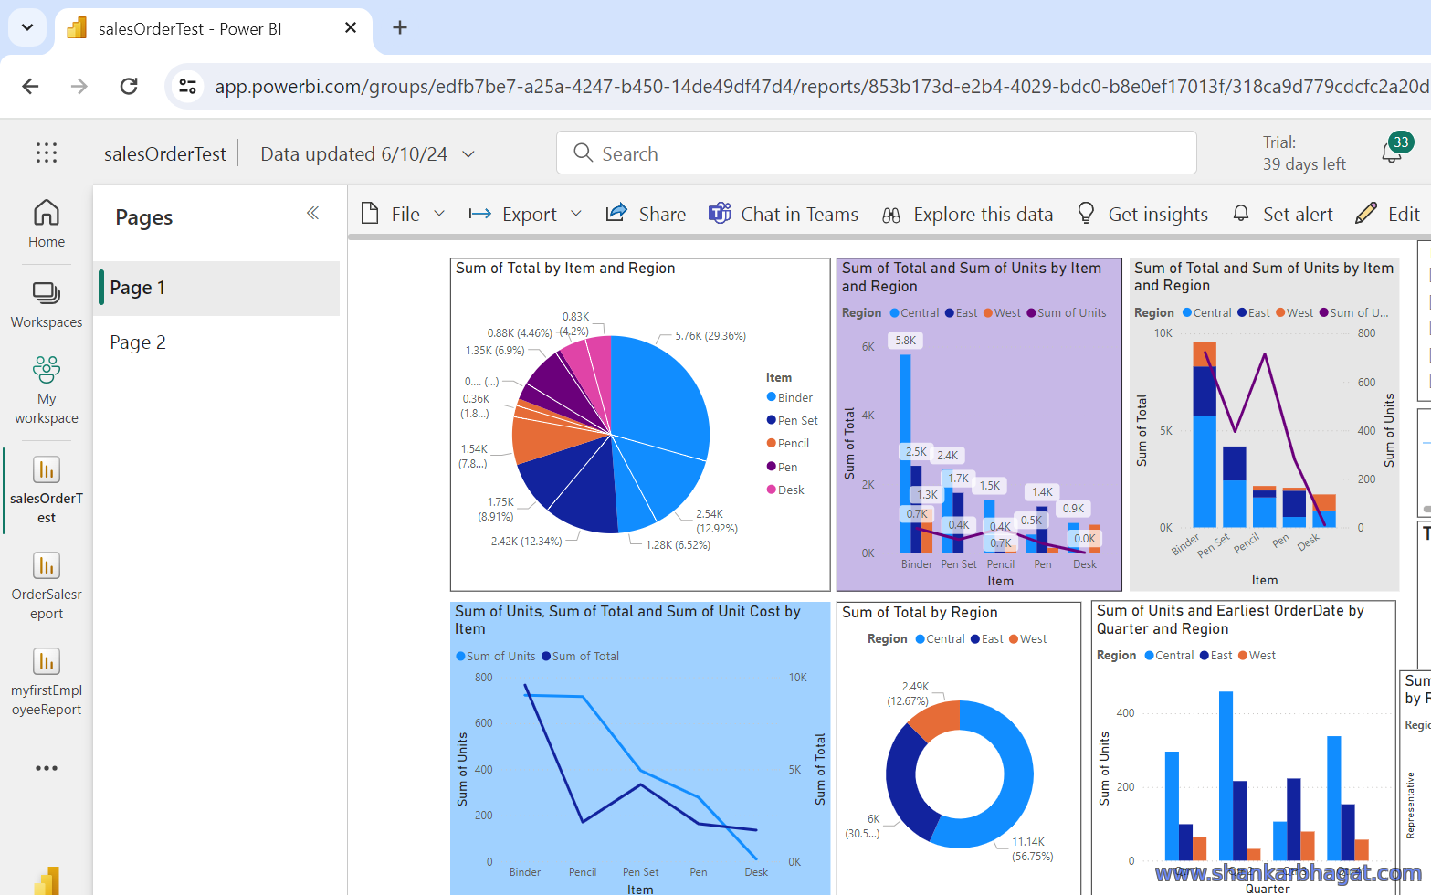Click Sum of Total by Region title

coord(920,612)
